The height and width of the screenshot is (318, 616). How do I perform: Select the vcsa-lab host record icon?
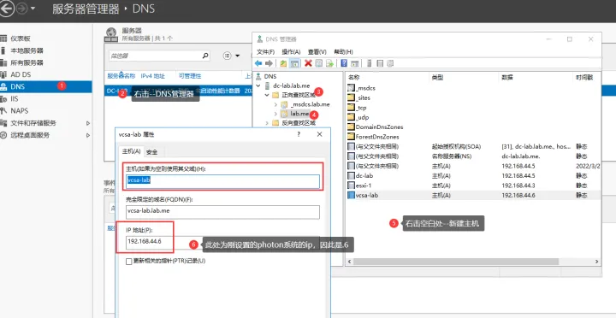click(x=352, y=195)
